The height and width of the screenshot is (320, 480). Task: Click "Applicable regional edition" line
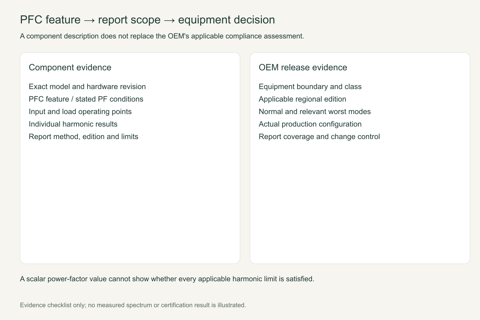(x=302, y=99)
